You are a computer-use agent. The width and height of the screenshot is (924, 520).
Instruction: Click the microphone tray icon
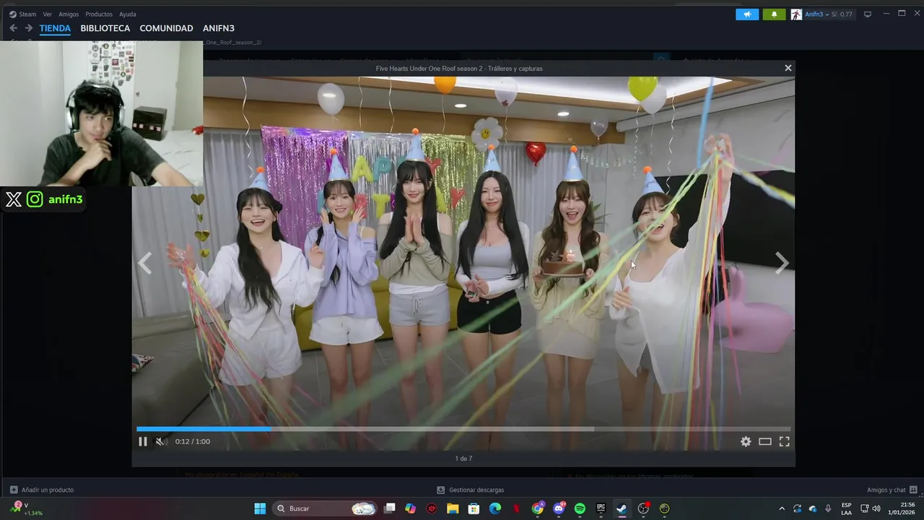point(828,508)
